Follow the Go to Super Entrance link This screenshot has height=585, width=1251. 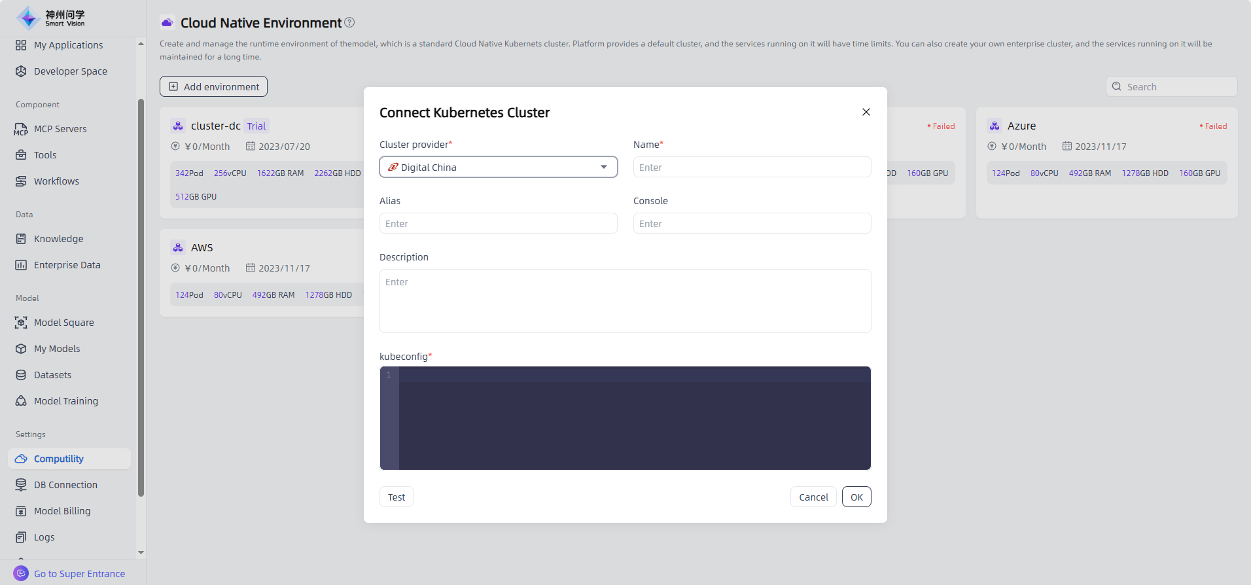tap(79, 574)
